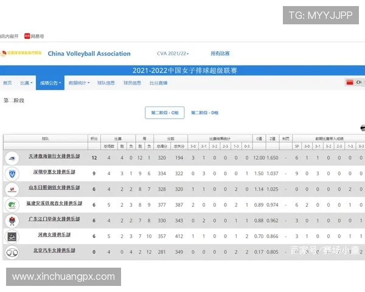Click Guangdong's Z value 0.962
365x292 pixels.
[273, 220]
